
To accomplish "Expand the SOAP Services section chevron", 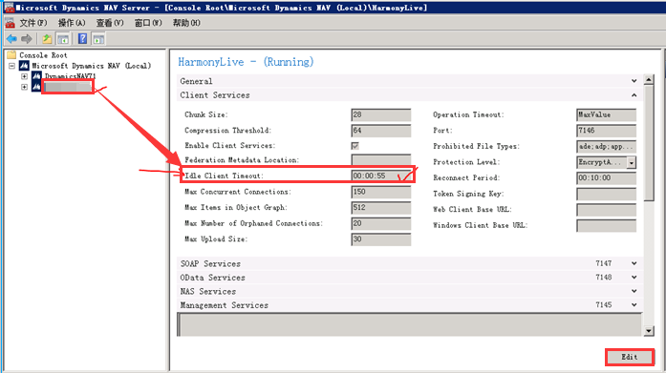I will tap(634, 263).
